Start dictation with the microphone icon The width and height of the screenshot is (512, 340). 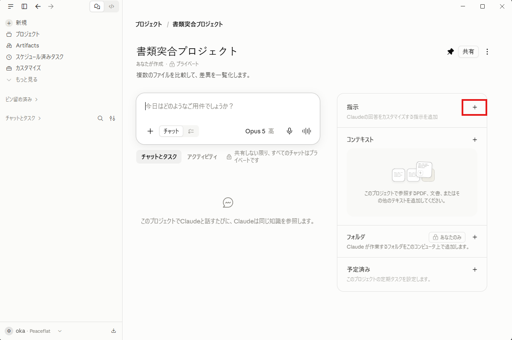289,131
